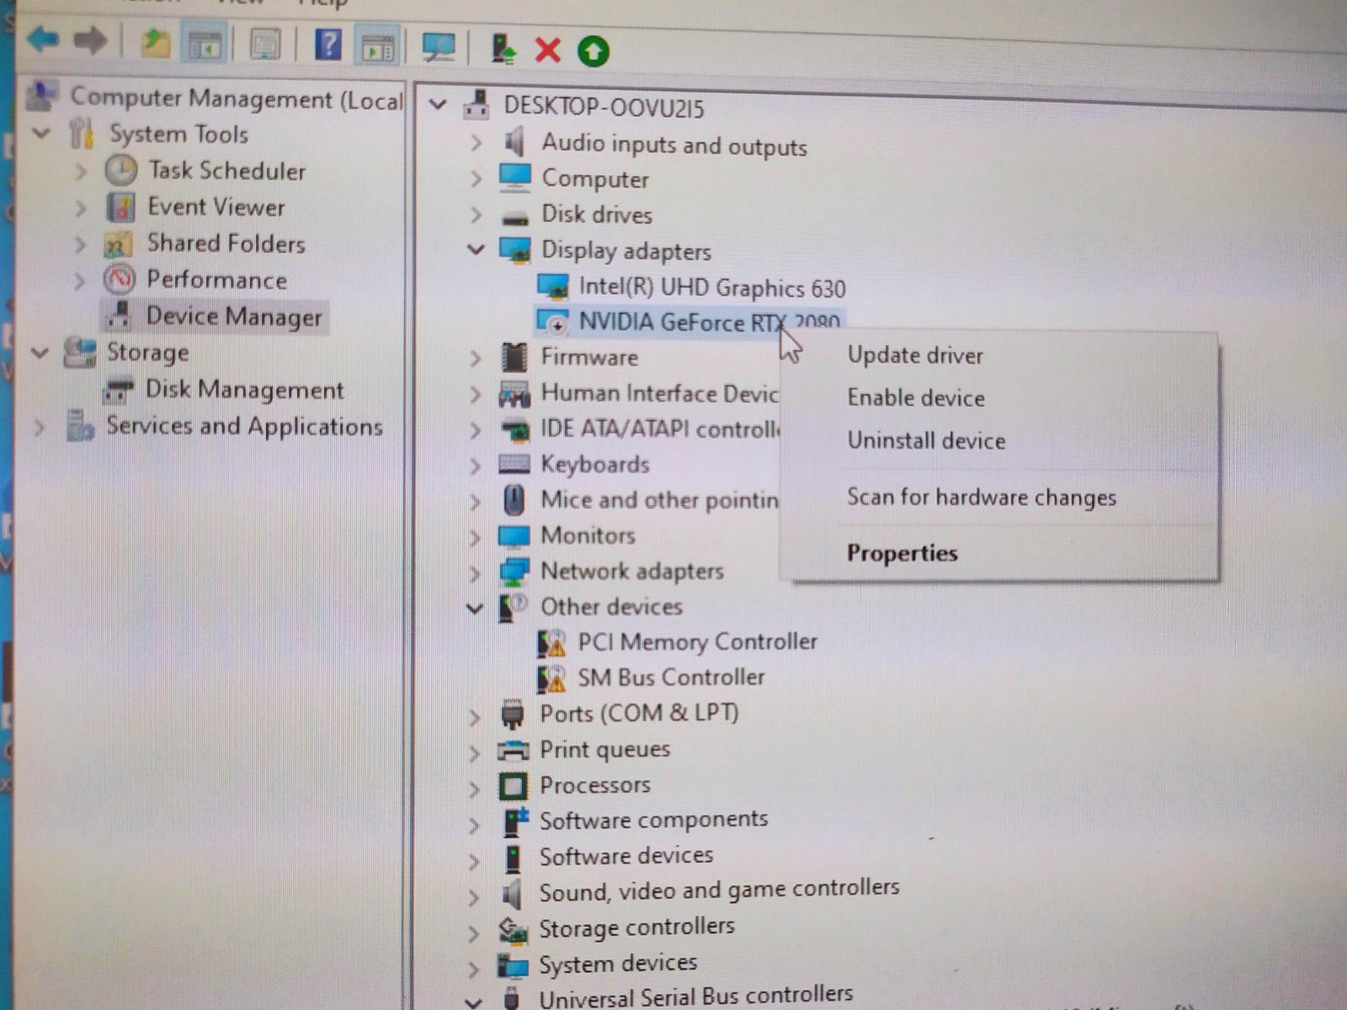Select Intel(R) UHD Graphics 630 device

712,288
